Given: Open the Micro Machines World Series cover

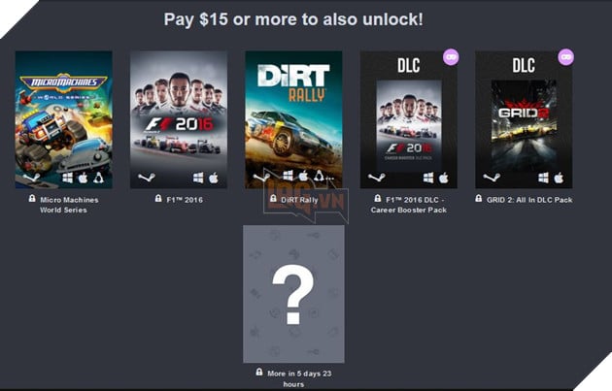Looking at the screenshot, I should [x=63, y=119].
